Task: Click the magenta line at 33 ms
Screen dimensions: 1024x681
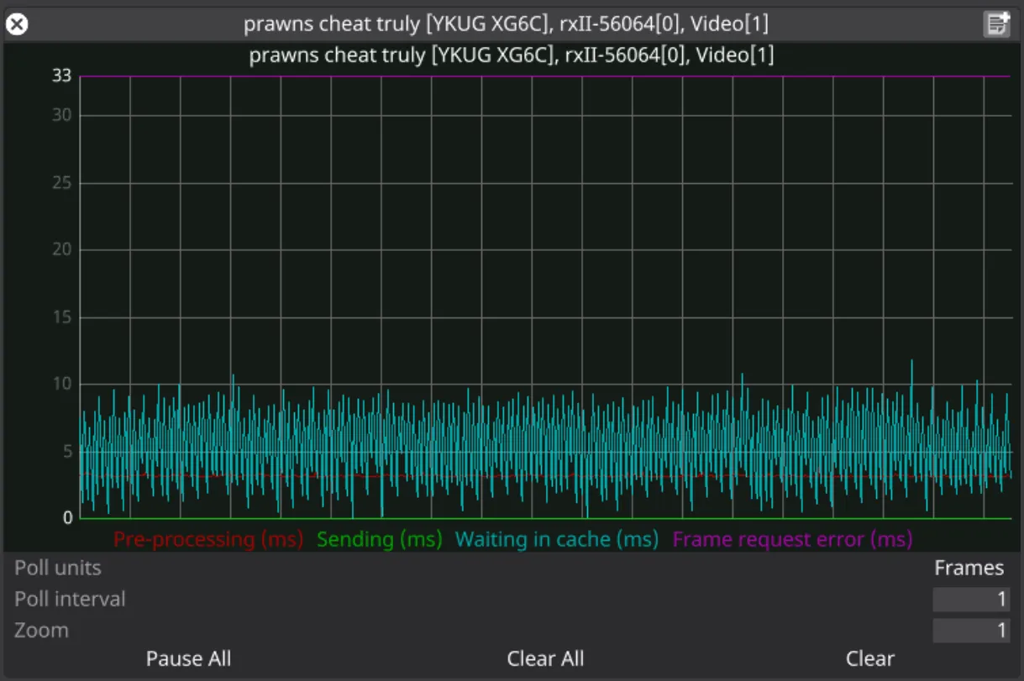Action: tap(504, 76)
